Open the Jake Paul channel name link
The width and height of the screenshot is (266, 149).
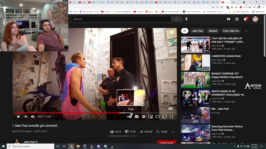pos(29,142)
